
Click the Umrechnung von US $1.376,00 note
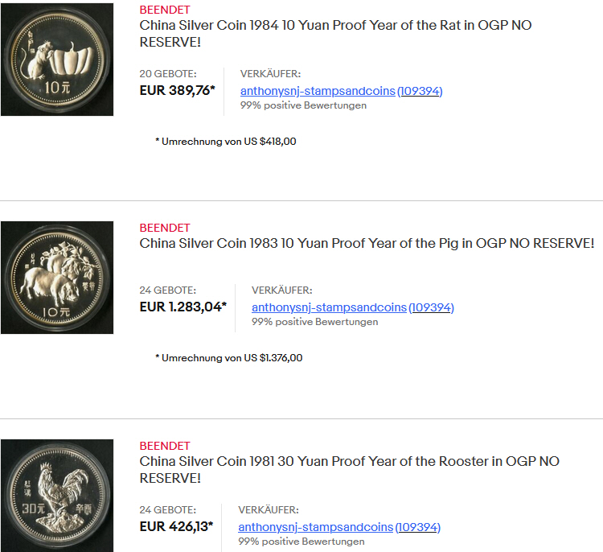click(x=229, y=357)
